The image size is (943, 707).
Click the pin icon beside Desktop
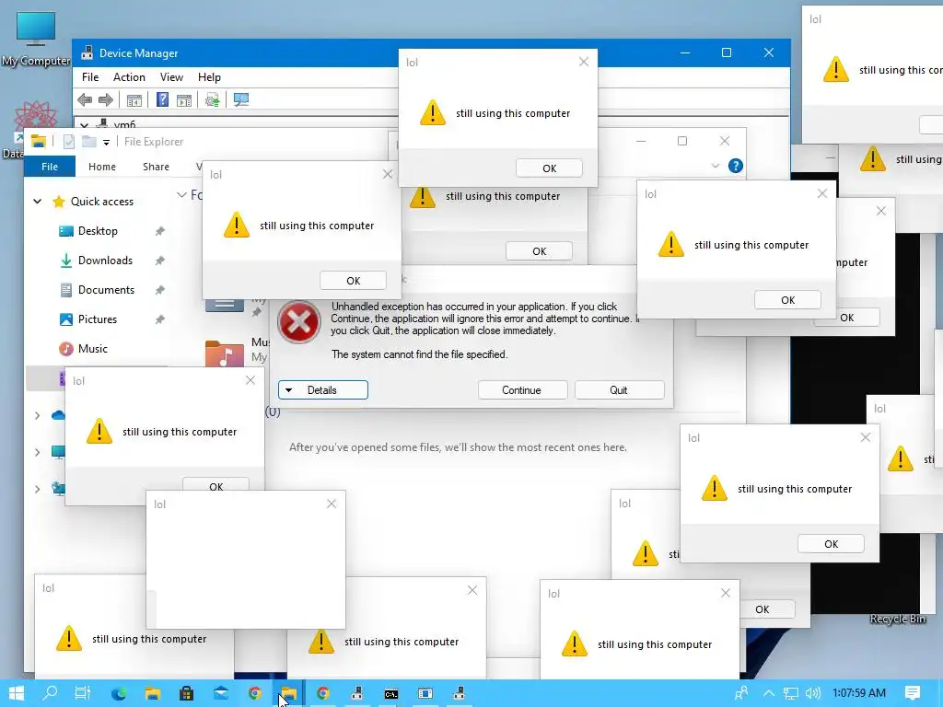pos(160,231)
